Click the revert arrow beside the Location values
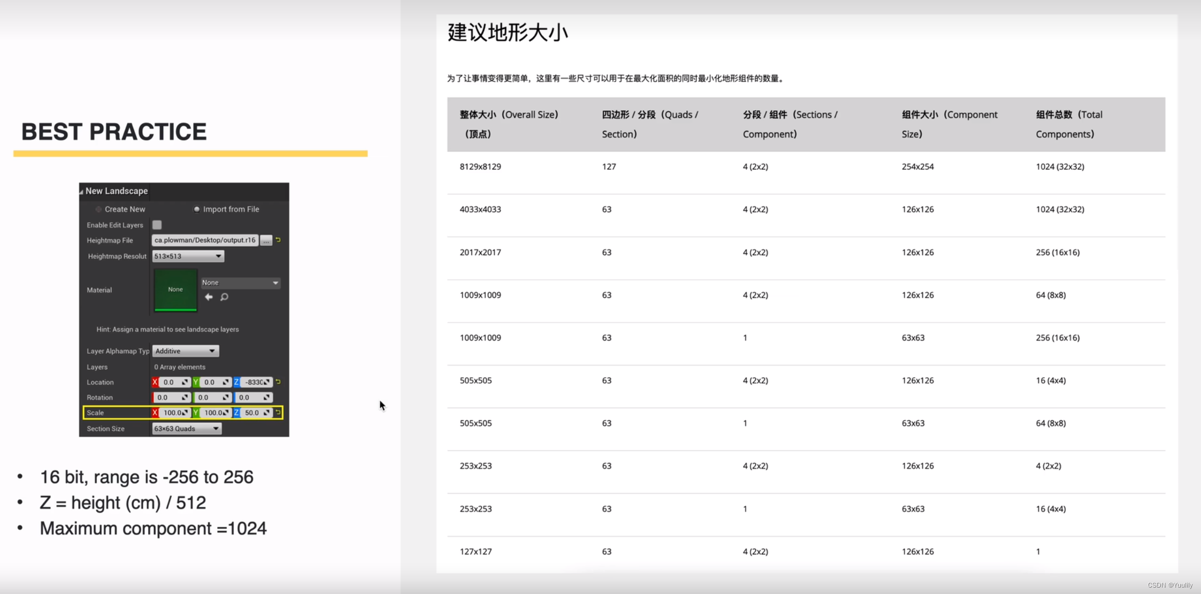This screenshot has height=594, width=1201. 278,383
